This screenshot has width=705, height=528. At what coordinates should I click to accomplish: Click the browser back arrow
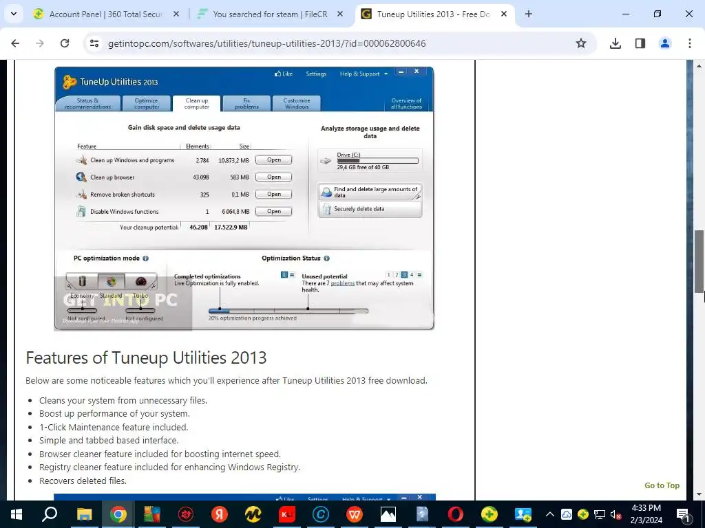[x=15, y=43]
